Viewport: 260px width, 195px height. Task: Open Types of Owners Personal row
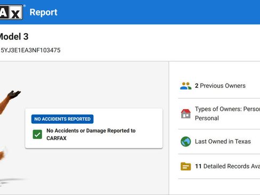pyautogui.click(x=219, y=113)
